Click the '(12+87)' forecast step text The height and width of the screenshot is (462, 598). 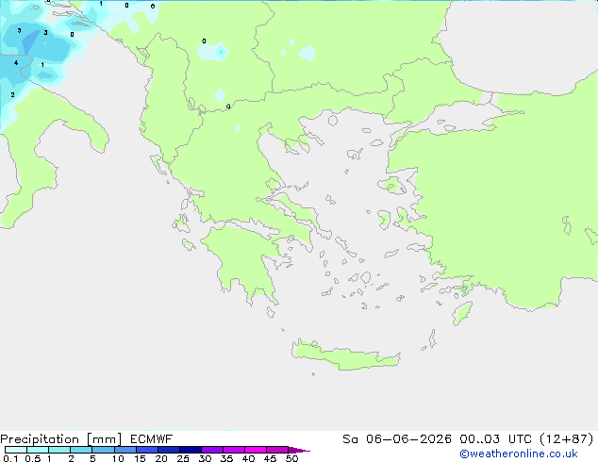click(567, 439)
